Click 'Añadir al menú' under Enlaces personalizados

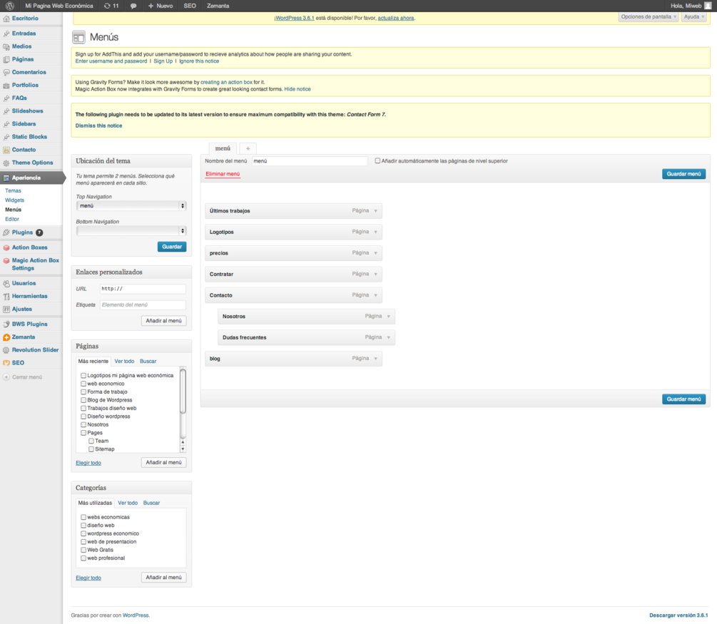click(163, 320)
